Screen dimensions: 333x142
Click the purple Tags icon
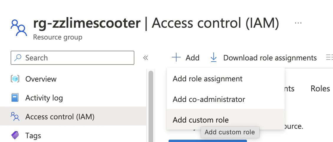click(x=15, y=136)
